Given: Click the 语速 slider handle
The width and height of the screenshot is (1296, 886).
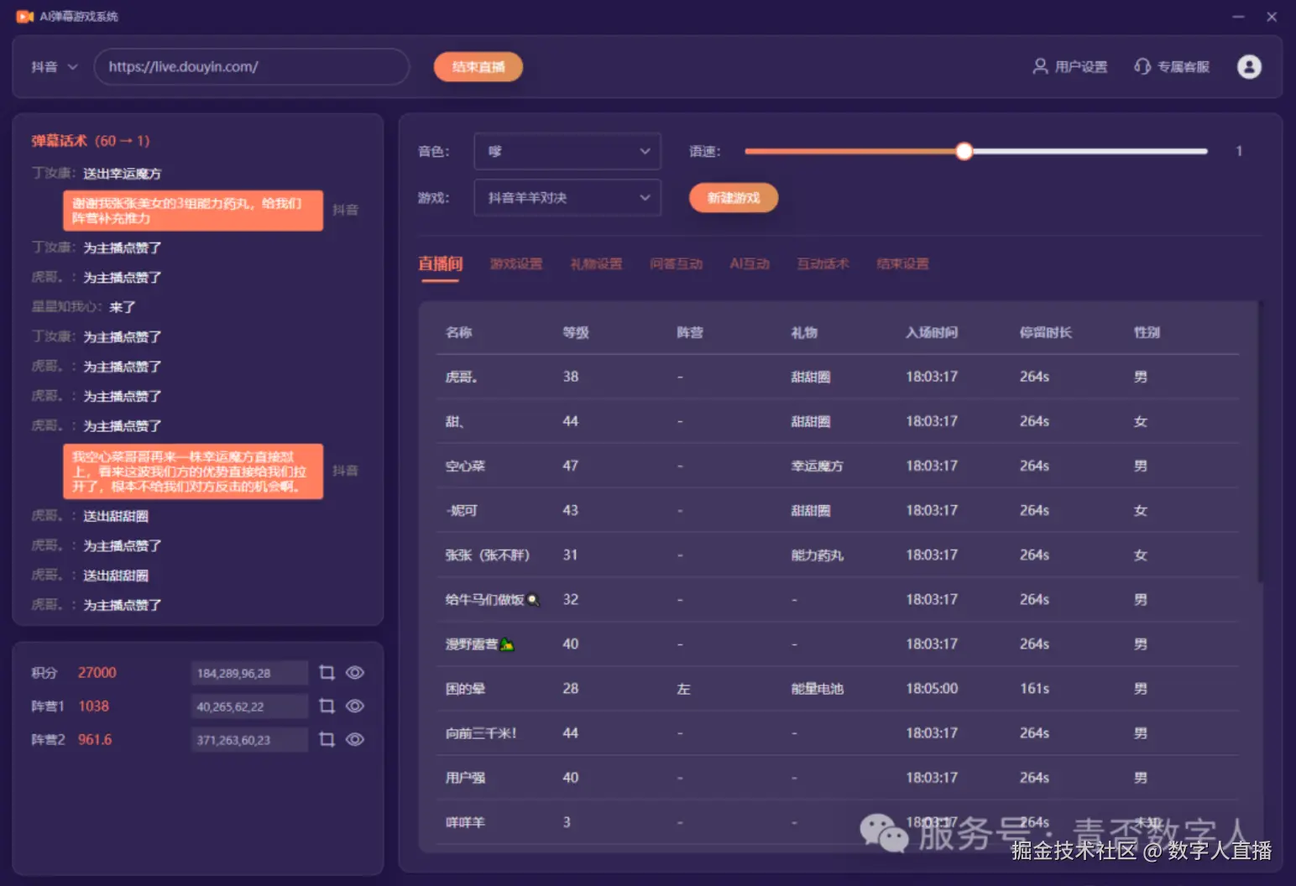Looking at the screenshot, I should coord(964,151).
